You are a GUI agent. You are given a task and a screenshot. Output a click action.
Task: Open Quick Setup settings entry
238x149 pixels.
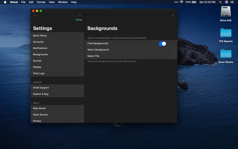(57, 35)
